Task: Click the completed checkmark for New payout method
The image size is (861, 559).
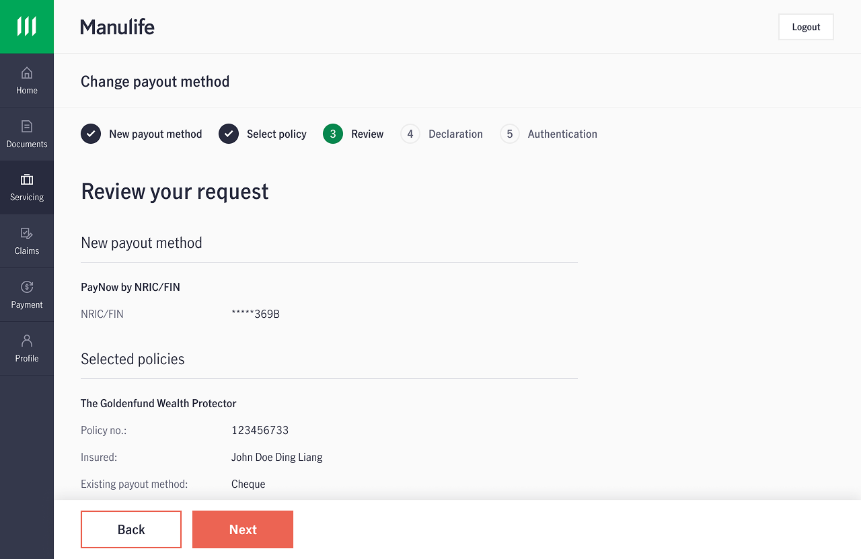Action: (x=91, y=134)
